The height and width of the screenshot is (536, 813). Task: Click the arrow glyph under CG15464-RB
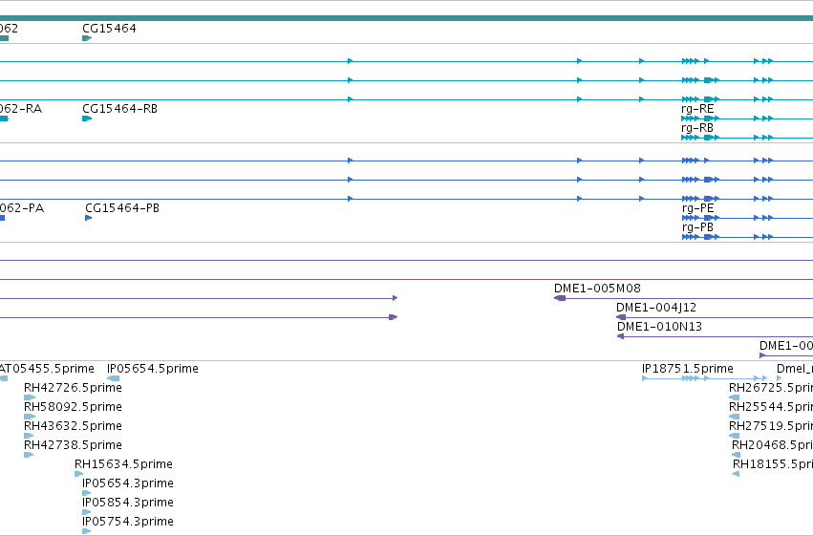[x=87, y=118]
